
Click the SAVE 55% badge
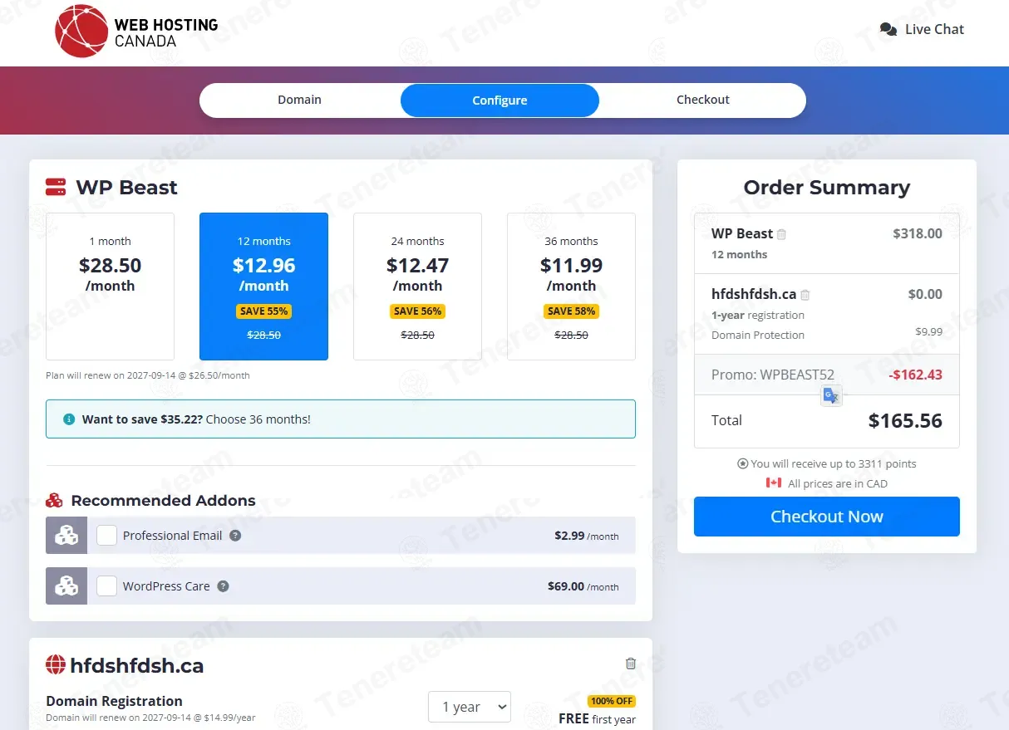(263, 311)
